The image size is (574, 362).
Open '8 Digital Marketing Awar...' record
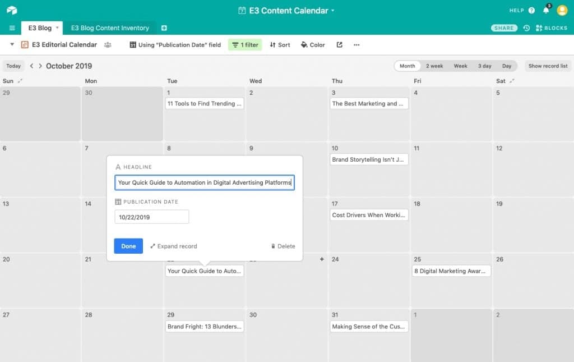451,271
